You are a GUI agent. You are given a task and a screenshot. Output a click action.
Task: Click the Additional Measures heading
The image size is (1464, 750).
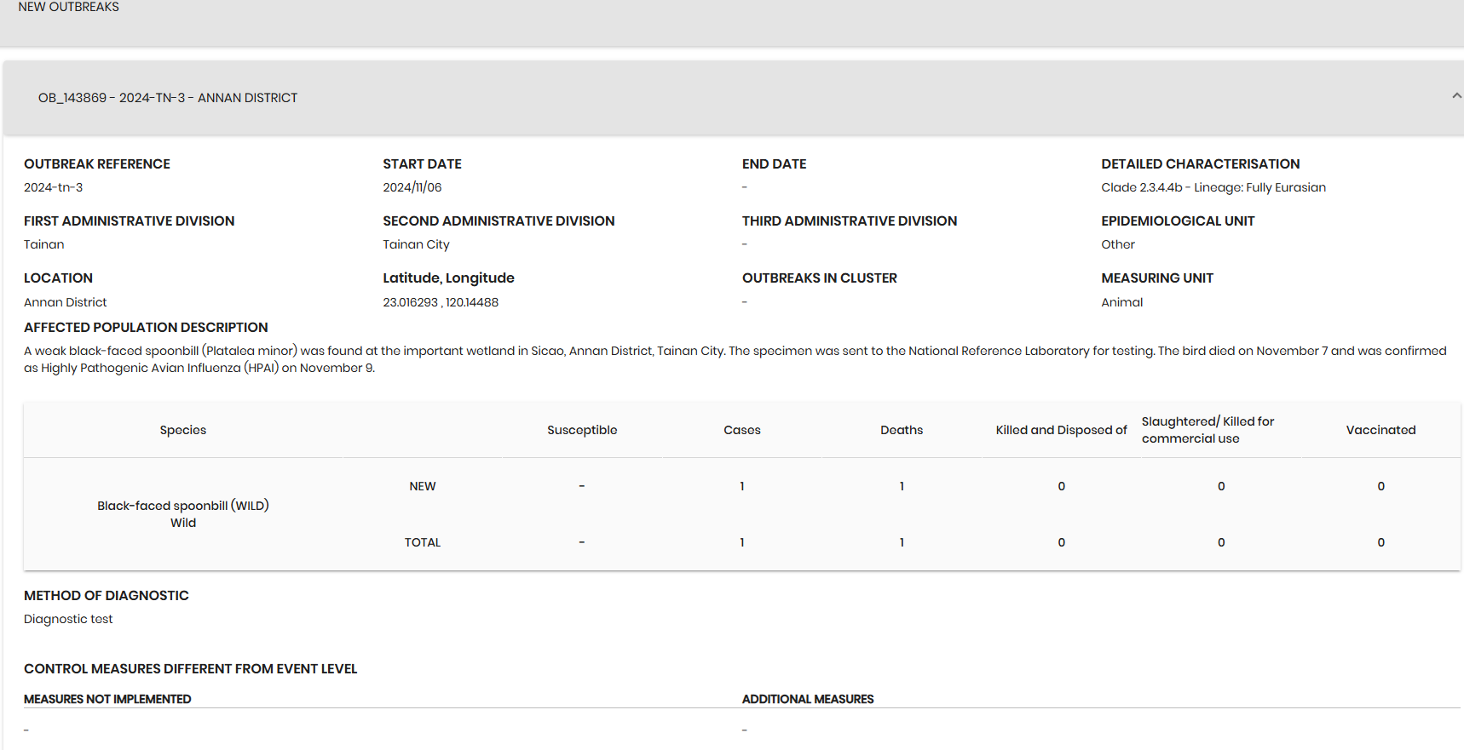(x=807, y=699)
